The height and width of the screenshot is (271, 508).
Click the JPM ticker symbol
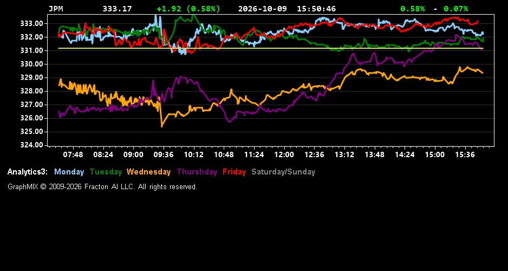point(56,9)
